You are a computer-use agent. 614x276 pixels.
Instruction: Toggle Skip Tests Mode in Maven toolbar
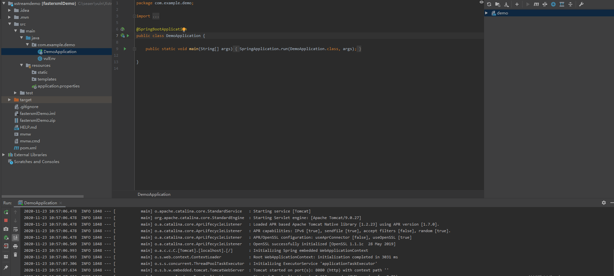tap(553, 4)
